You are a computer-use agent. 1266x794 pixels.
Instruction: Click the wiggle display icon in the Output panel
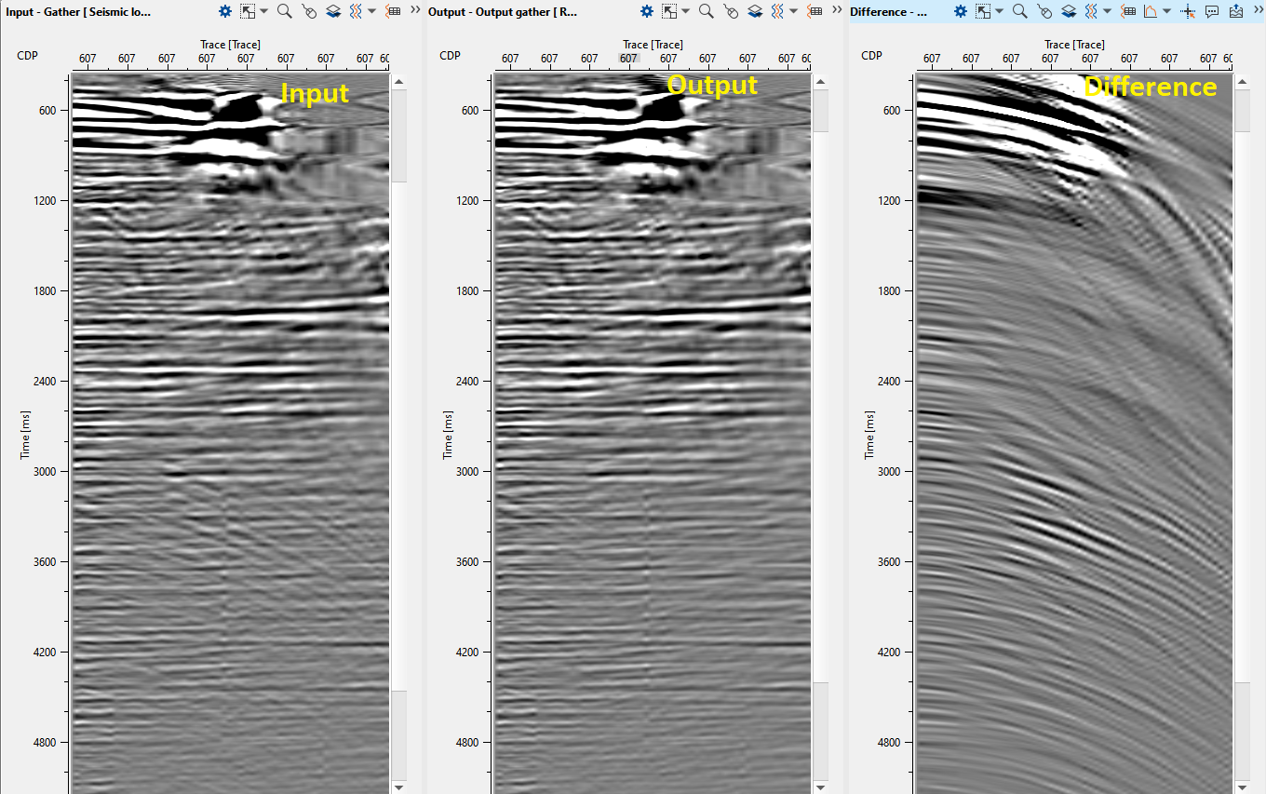(x=777, y=11)
